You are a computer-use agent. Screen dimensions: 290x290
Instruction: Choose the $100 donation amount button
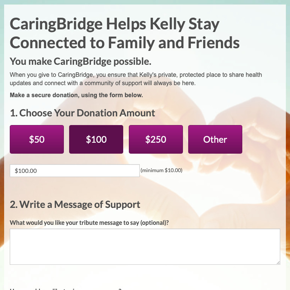click(x=96, y=139)
